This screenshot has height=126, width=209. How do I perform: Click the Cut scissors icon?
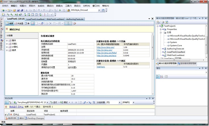[26, 10]
